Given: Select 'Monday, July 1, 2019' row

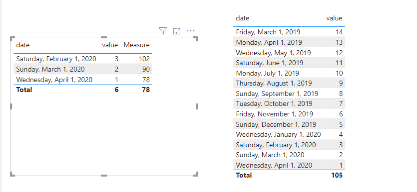Looking at the screenshot, I should click(289, 73).
